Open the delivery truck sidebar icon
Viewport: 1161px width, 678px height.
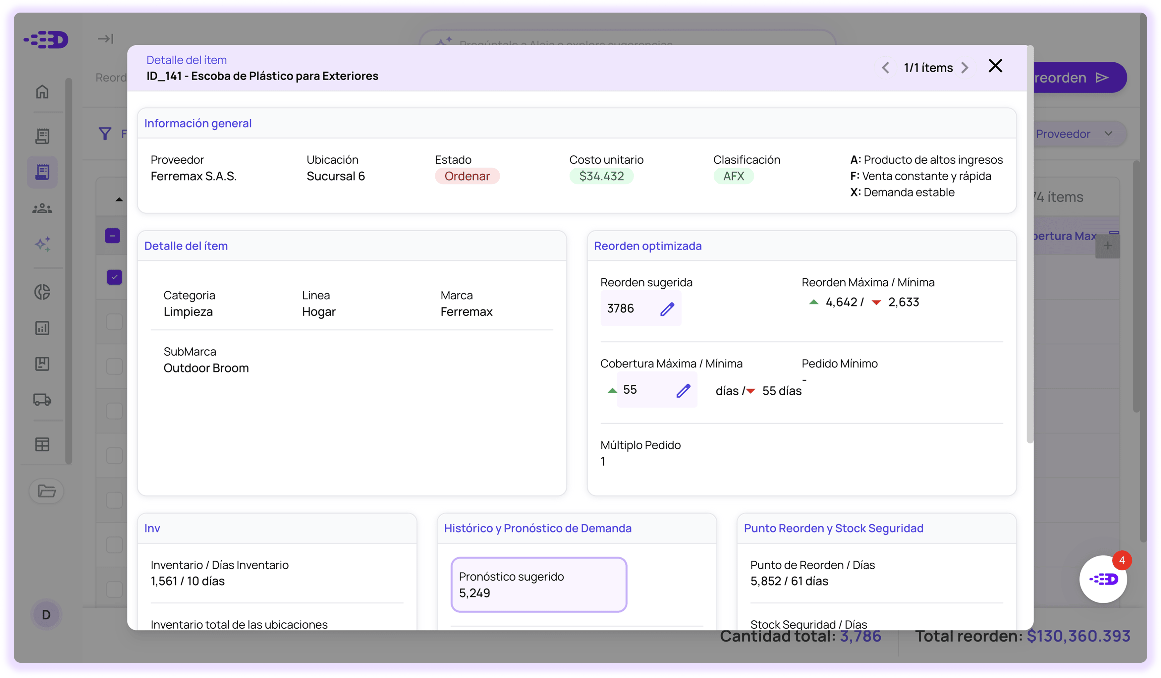(42, 399)
